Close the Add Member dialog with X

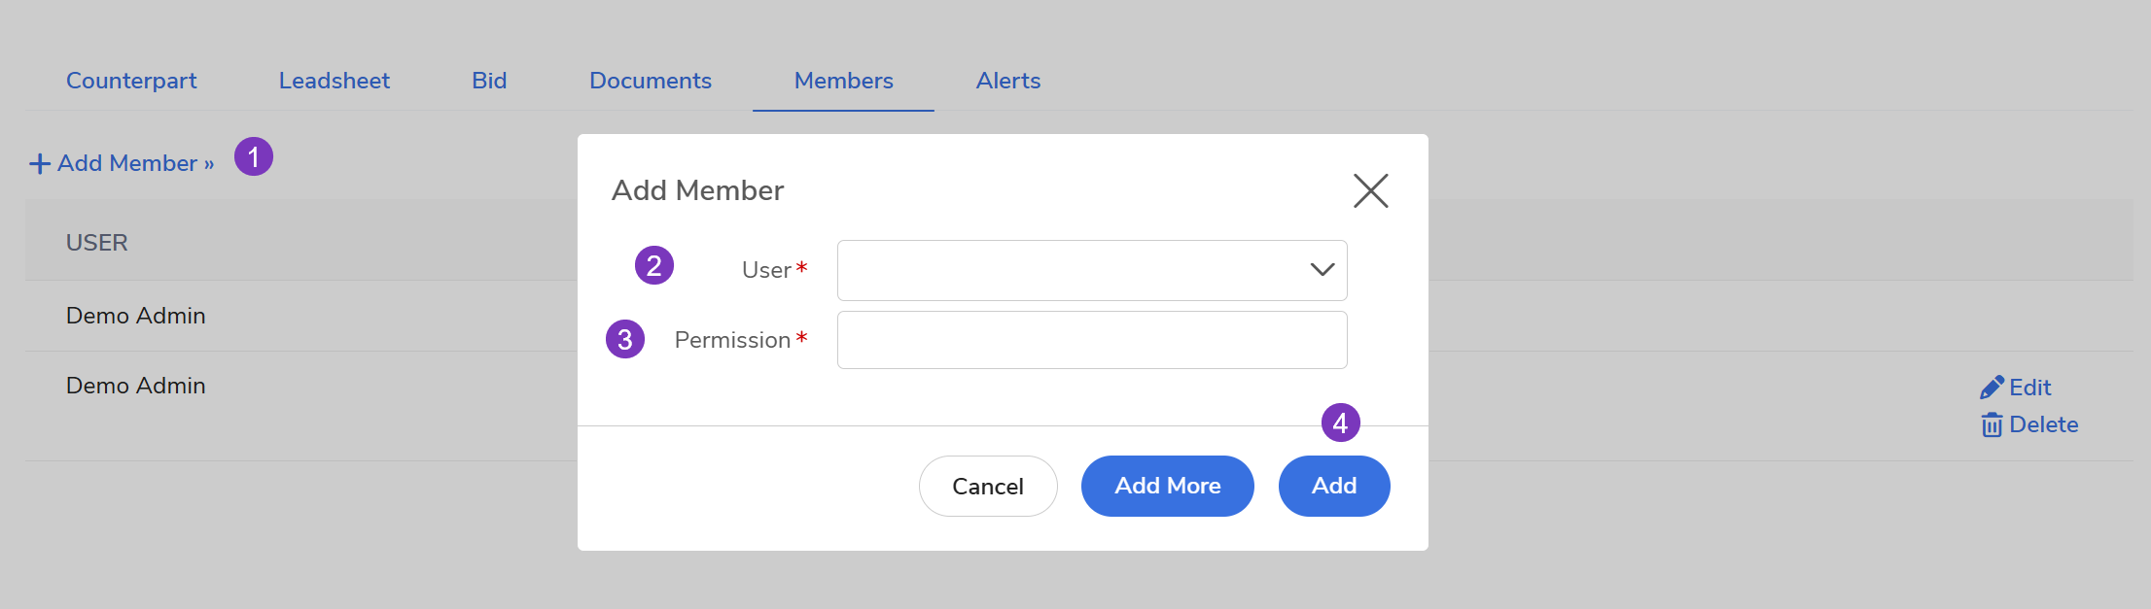tap(1370, 190)
